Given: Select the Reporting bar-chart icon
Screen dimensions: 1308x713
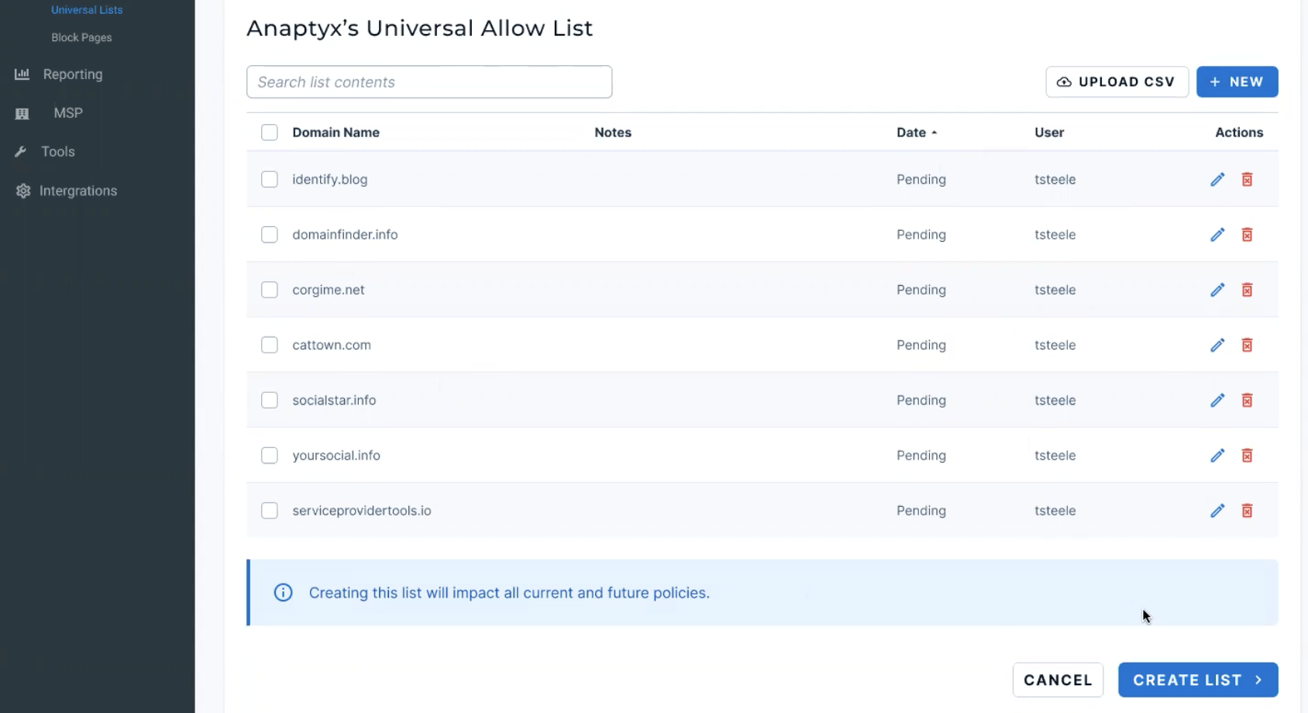Looking at the screenshot, I should (x=22, y=74).
